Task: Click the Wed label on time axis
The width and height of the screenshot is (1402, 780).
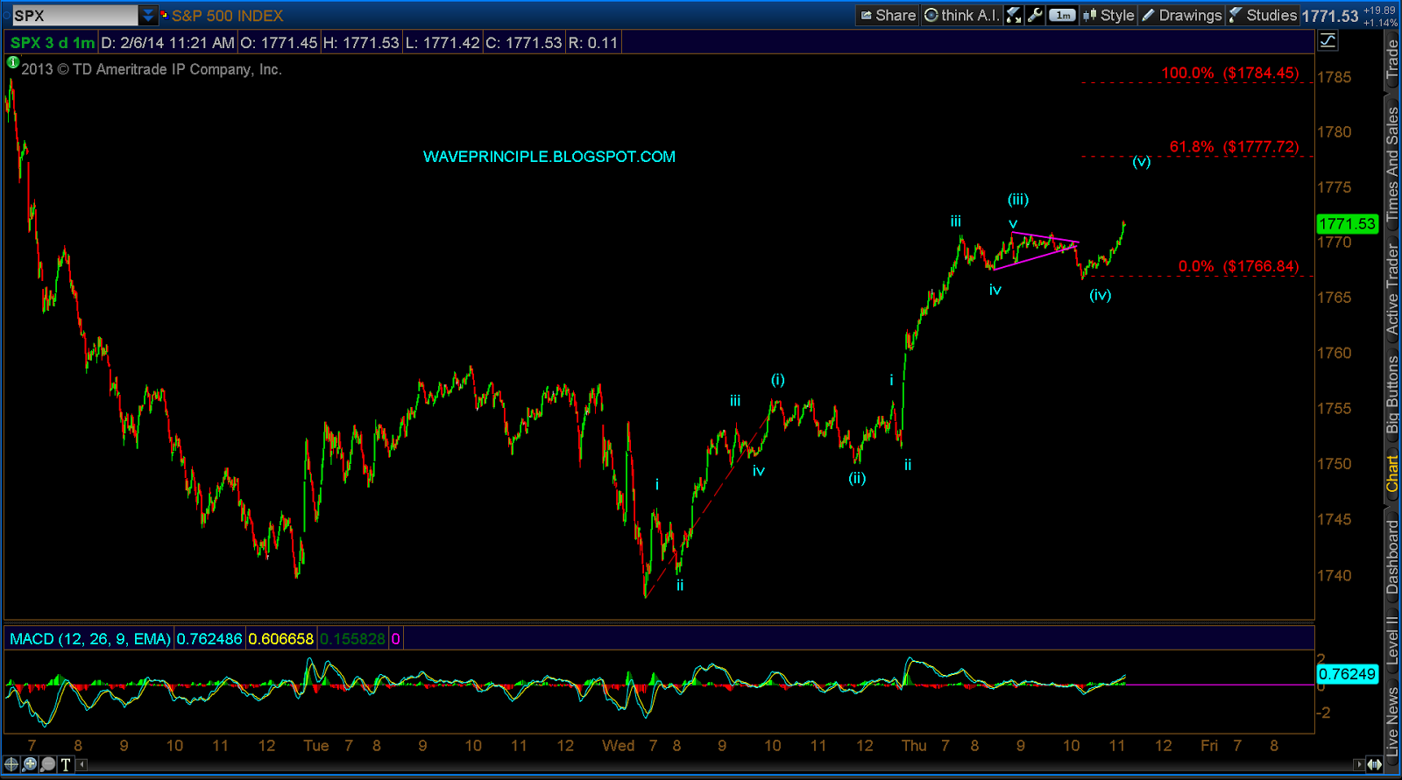Action: click(x=619, y=746)
